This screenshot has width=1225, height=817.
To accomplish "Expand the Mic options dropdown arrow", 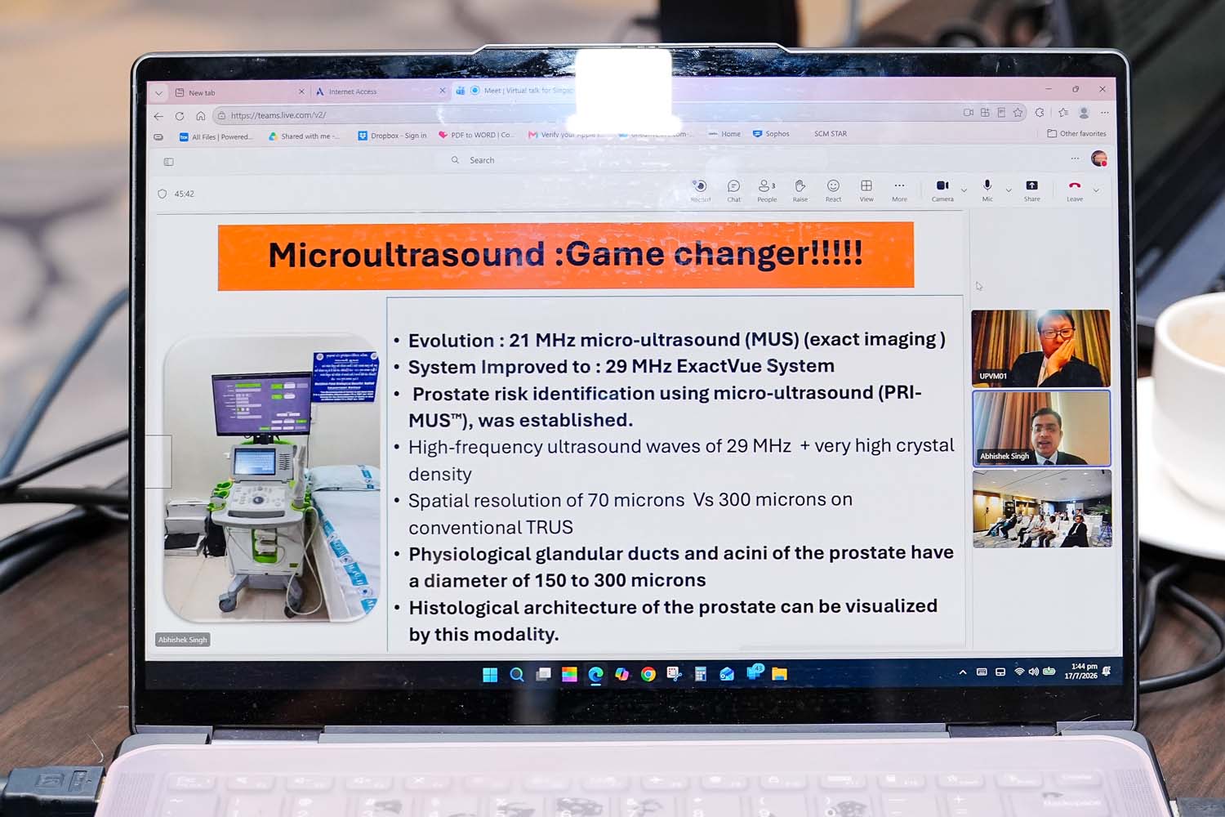I will tap(1009, 190).
